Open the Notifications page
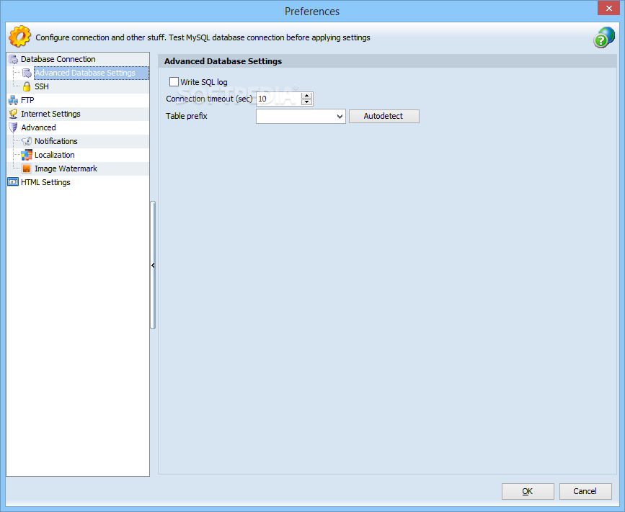The width and height of the screenshot is (625, 512). pyautogui.click(x=56, y=141)
